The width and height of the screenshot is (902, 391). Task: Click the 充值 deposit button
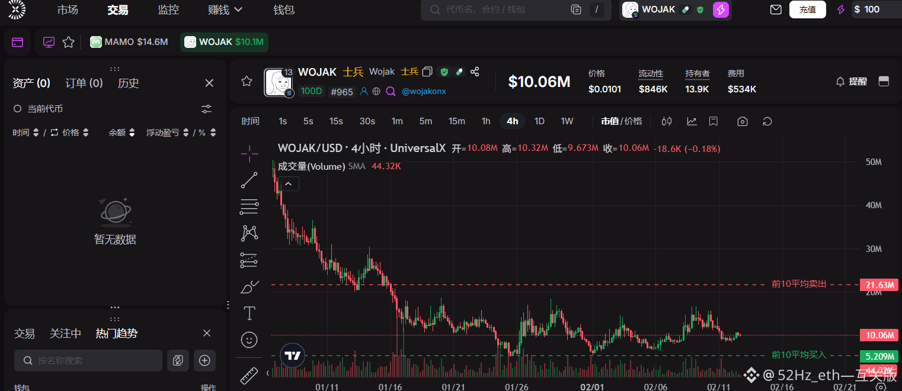click(x=808, y=9)
